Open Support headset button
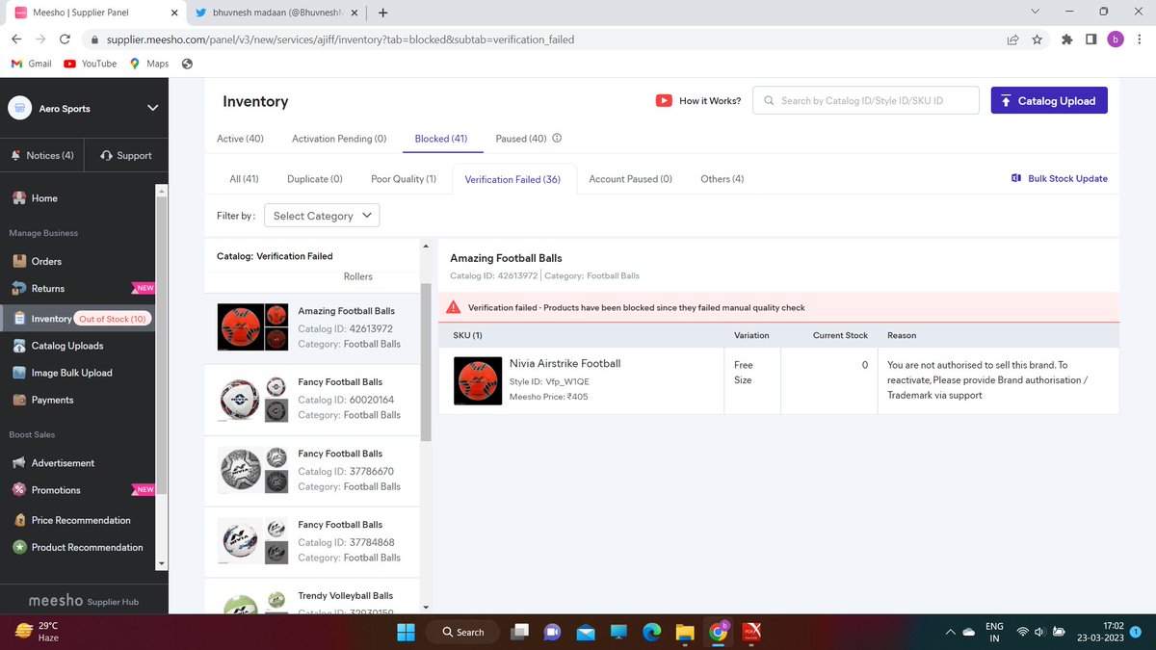 tap(126, 155)
